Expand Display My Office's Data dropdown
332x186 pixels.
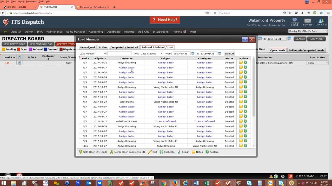308,31
